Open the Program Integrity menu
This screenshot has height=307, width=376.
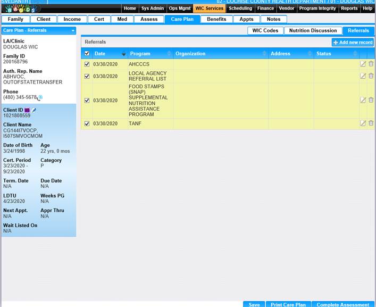pos(317,9)
